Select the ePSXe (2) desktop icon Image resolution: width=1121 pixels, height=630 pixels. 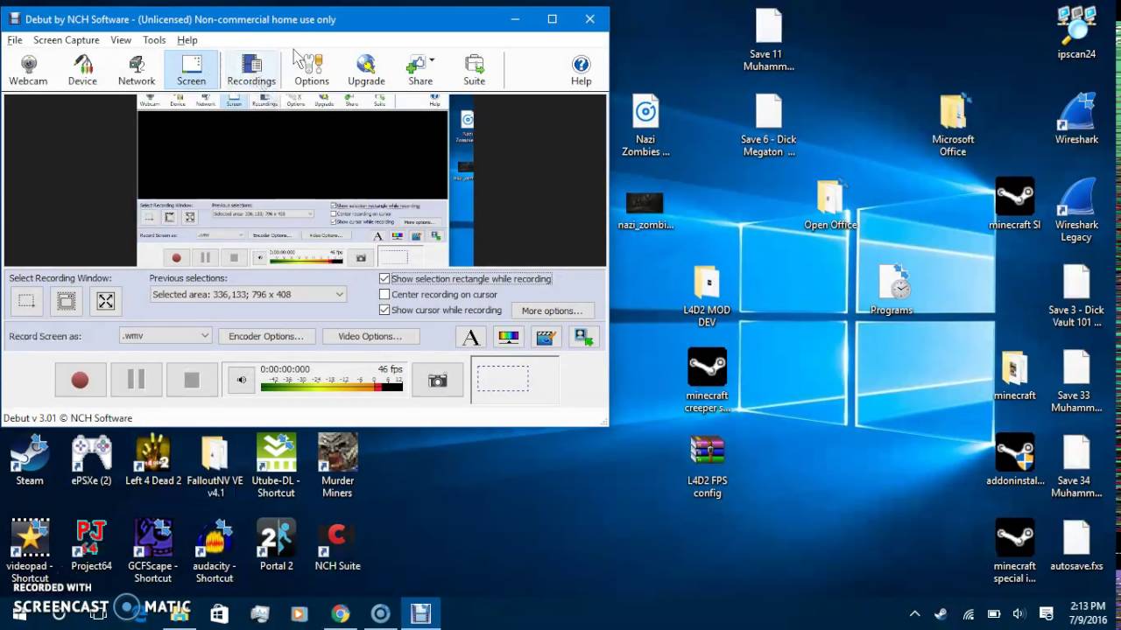pos(91,460)
